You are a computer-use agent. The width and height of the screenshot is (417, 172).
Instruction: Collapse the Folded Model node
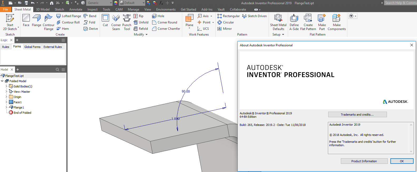pyautogui.click(x=2, y=81)
